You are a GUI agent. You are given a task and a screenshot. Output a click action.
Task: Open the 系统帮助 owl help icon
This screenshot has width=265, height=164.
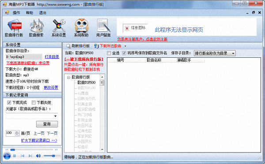point(81,28)
